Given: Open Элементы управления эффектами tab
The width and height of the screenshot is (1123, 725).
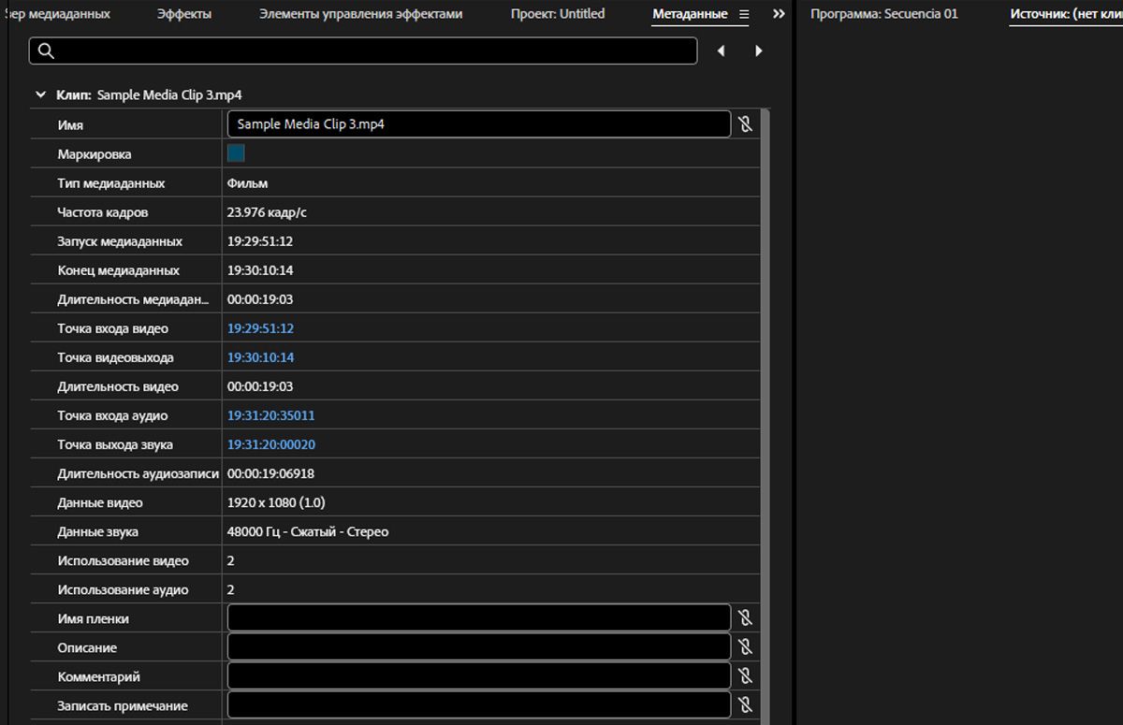Looking at the screenshot, I should [x=360, y=14].
